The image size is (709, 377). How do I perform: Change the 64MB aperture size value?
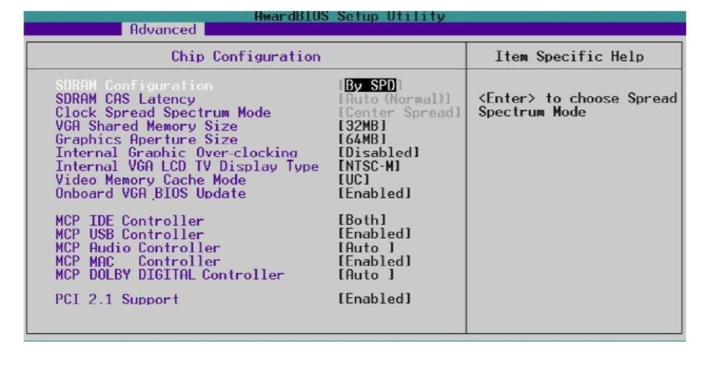pos(362,140)
